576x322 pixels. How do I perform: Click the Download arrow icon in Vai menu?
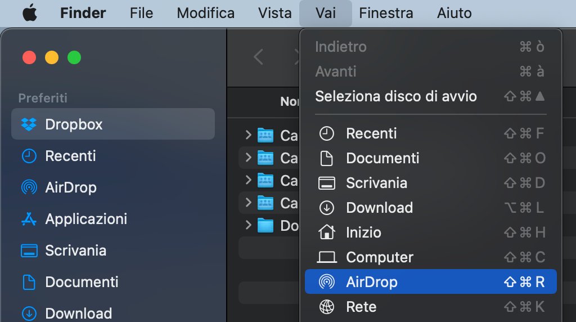[327, 208]
